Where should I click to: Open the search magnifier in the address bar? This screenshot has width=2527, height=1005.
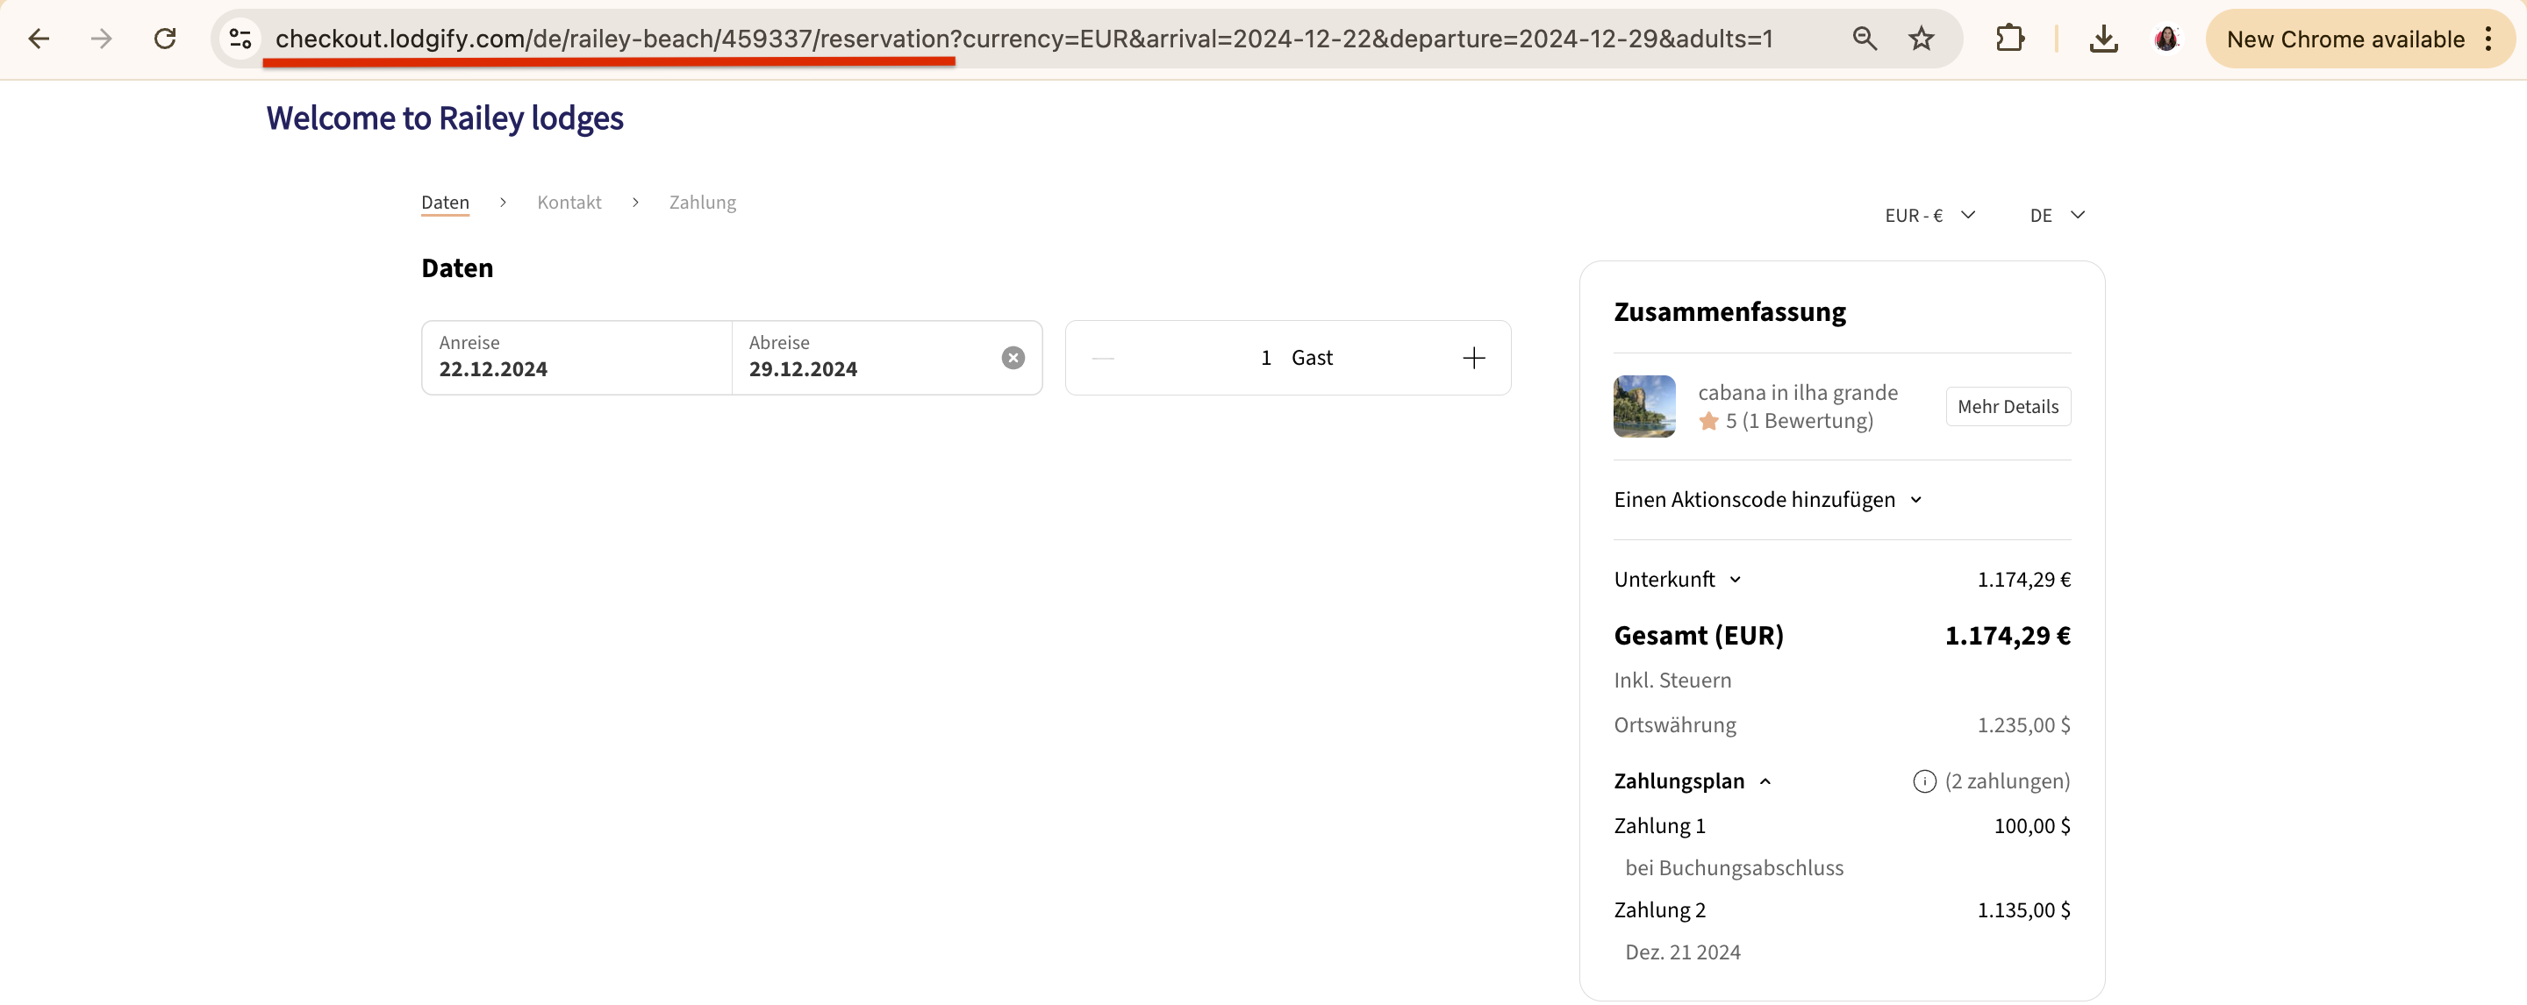1864,39
